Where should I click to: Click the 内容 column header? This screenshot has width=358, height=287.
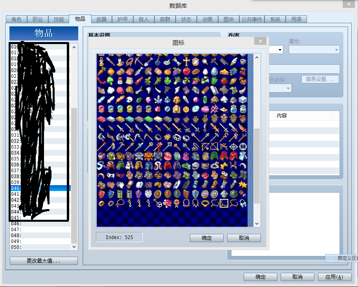[x=304, y=116]
